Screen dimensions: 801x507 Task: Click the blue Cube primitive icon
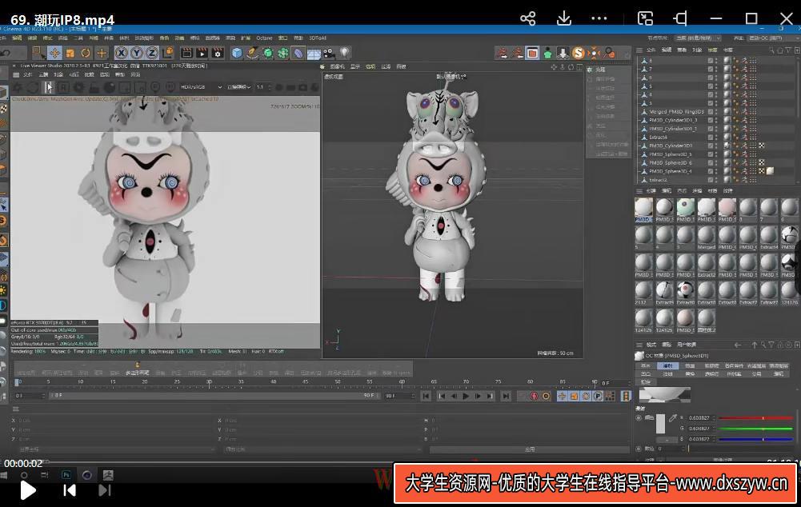(x=237, y=53)
